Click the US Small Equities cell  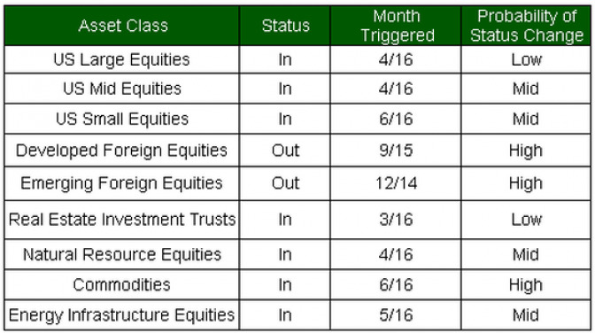pos(122,119)
